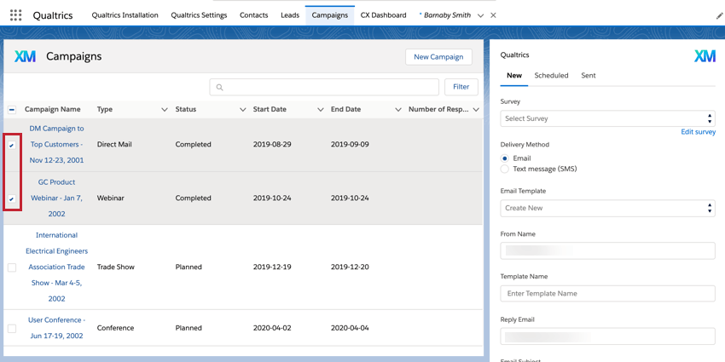Click the pencil edit icon at top right
The width and height of the screenshot is (725, 362).
click(719, 15)
